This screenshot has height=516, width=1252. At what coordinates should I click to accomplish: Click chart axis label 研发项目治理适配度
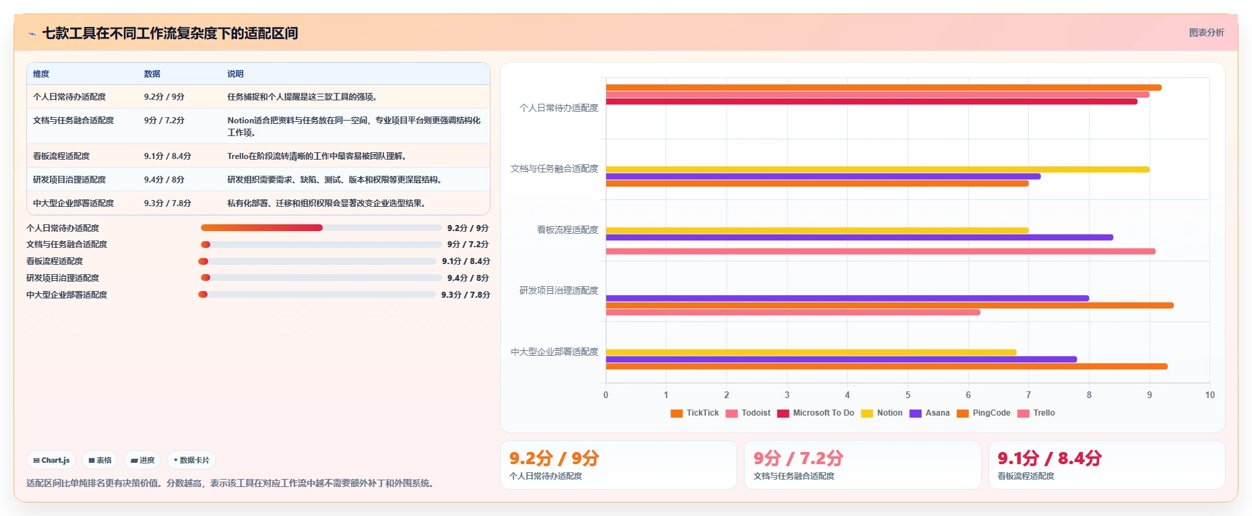[559, 290]
